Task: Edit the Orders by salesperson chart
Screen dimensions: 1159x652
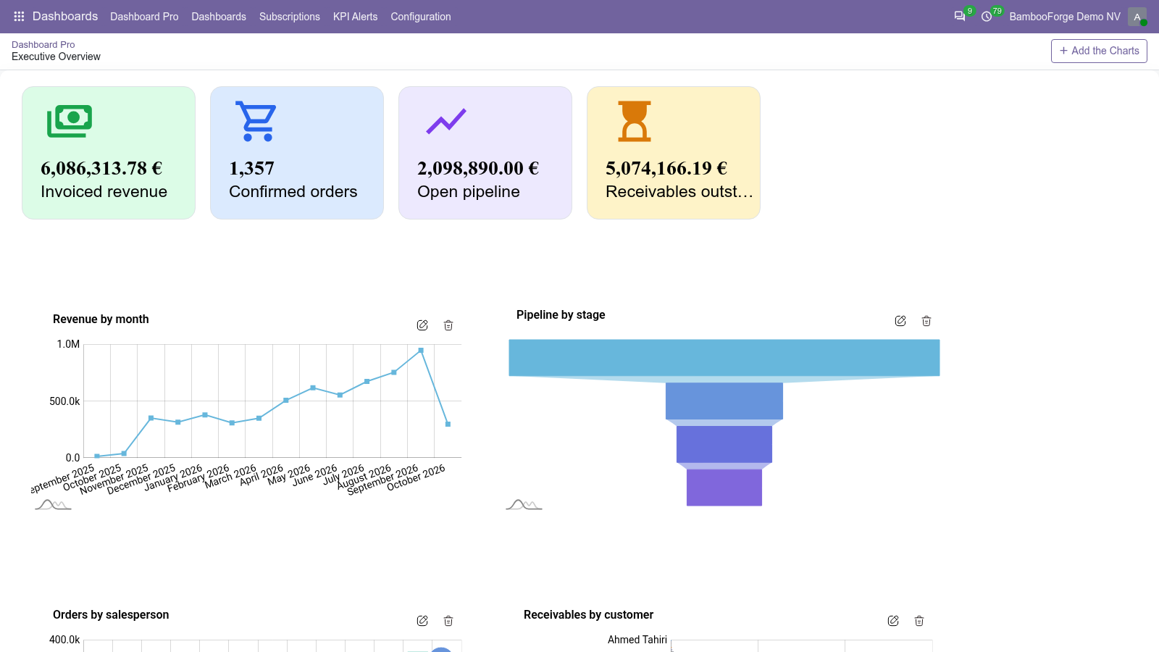Action: 422,621
